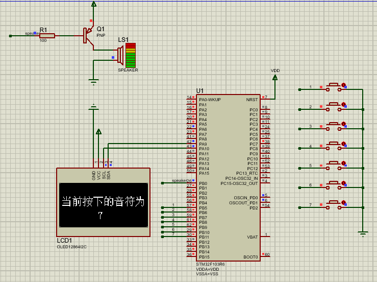
Task: Toggle push button number 6
Action: pos(334,185)
